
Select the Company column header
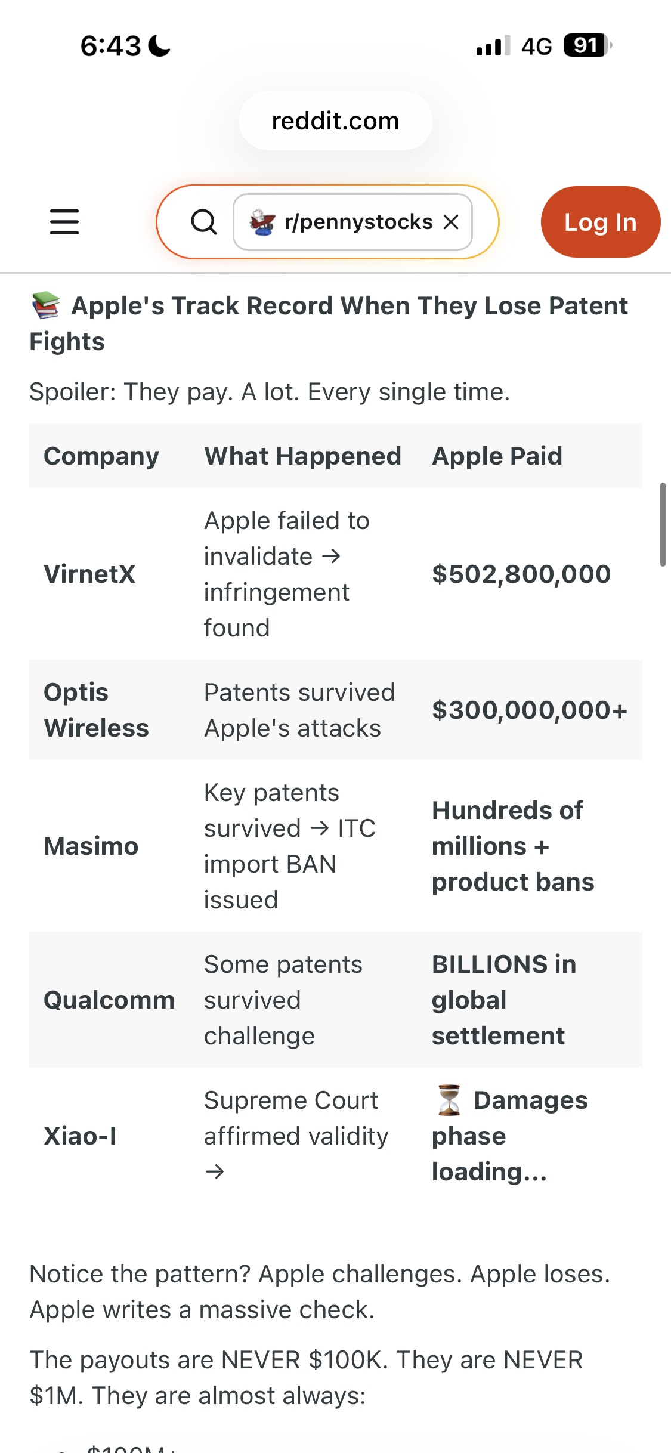[x=101, y=456]
